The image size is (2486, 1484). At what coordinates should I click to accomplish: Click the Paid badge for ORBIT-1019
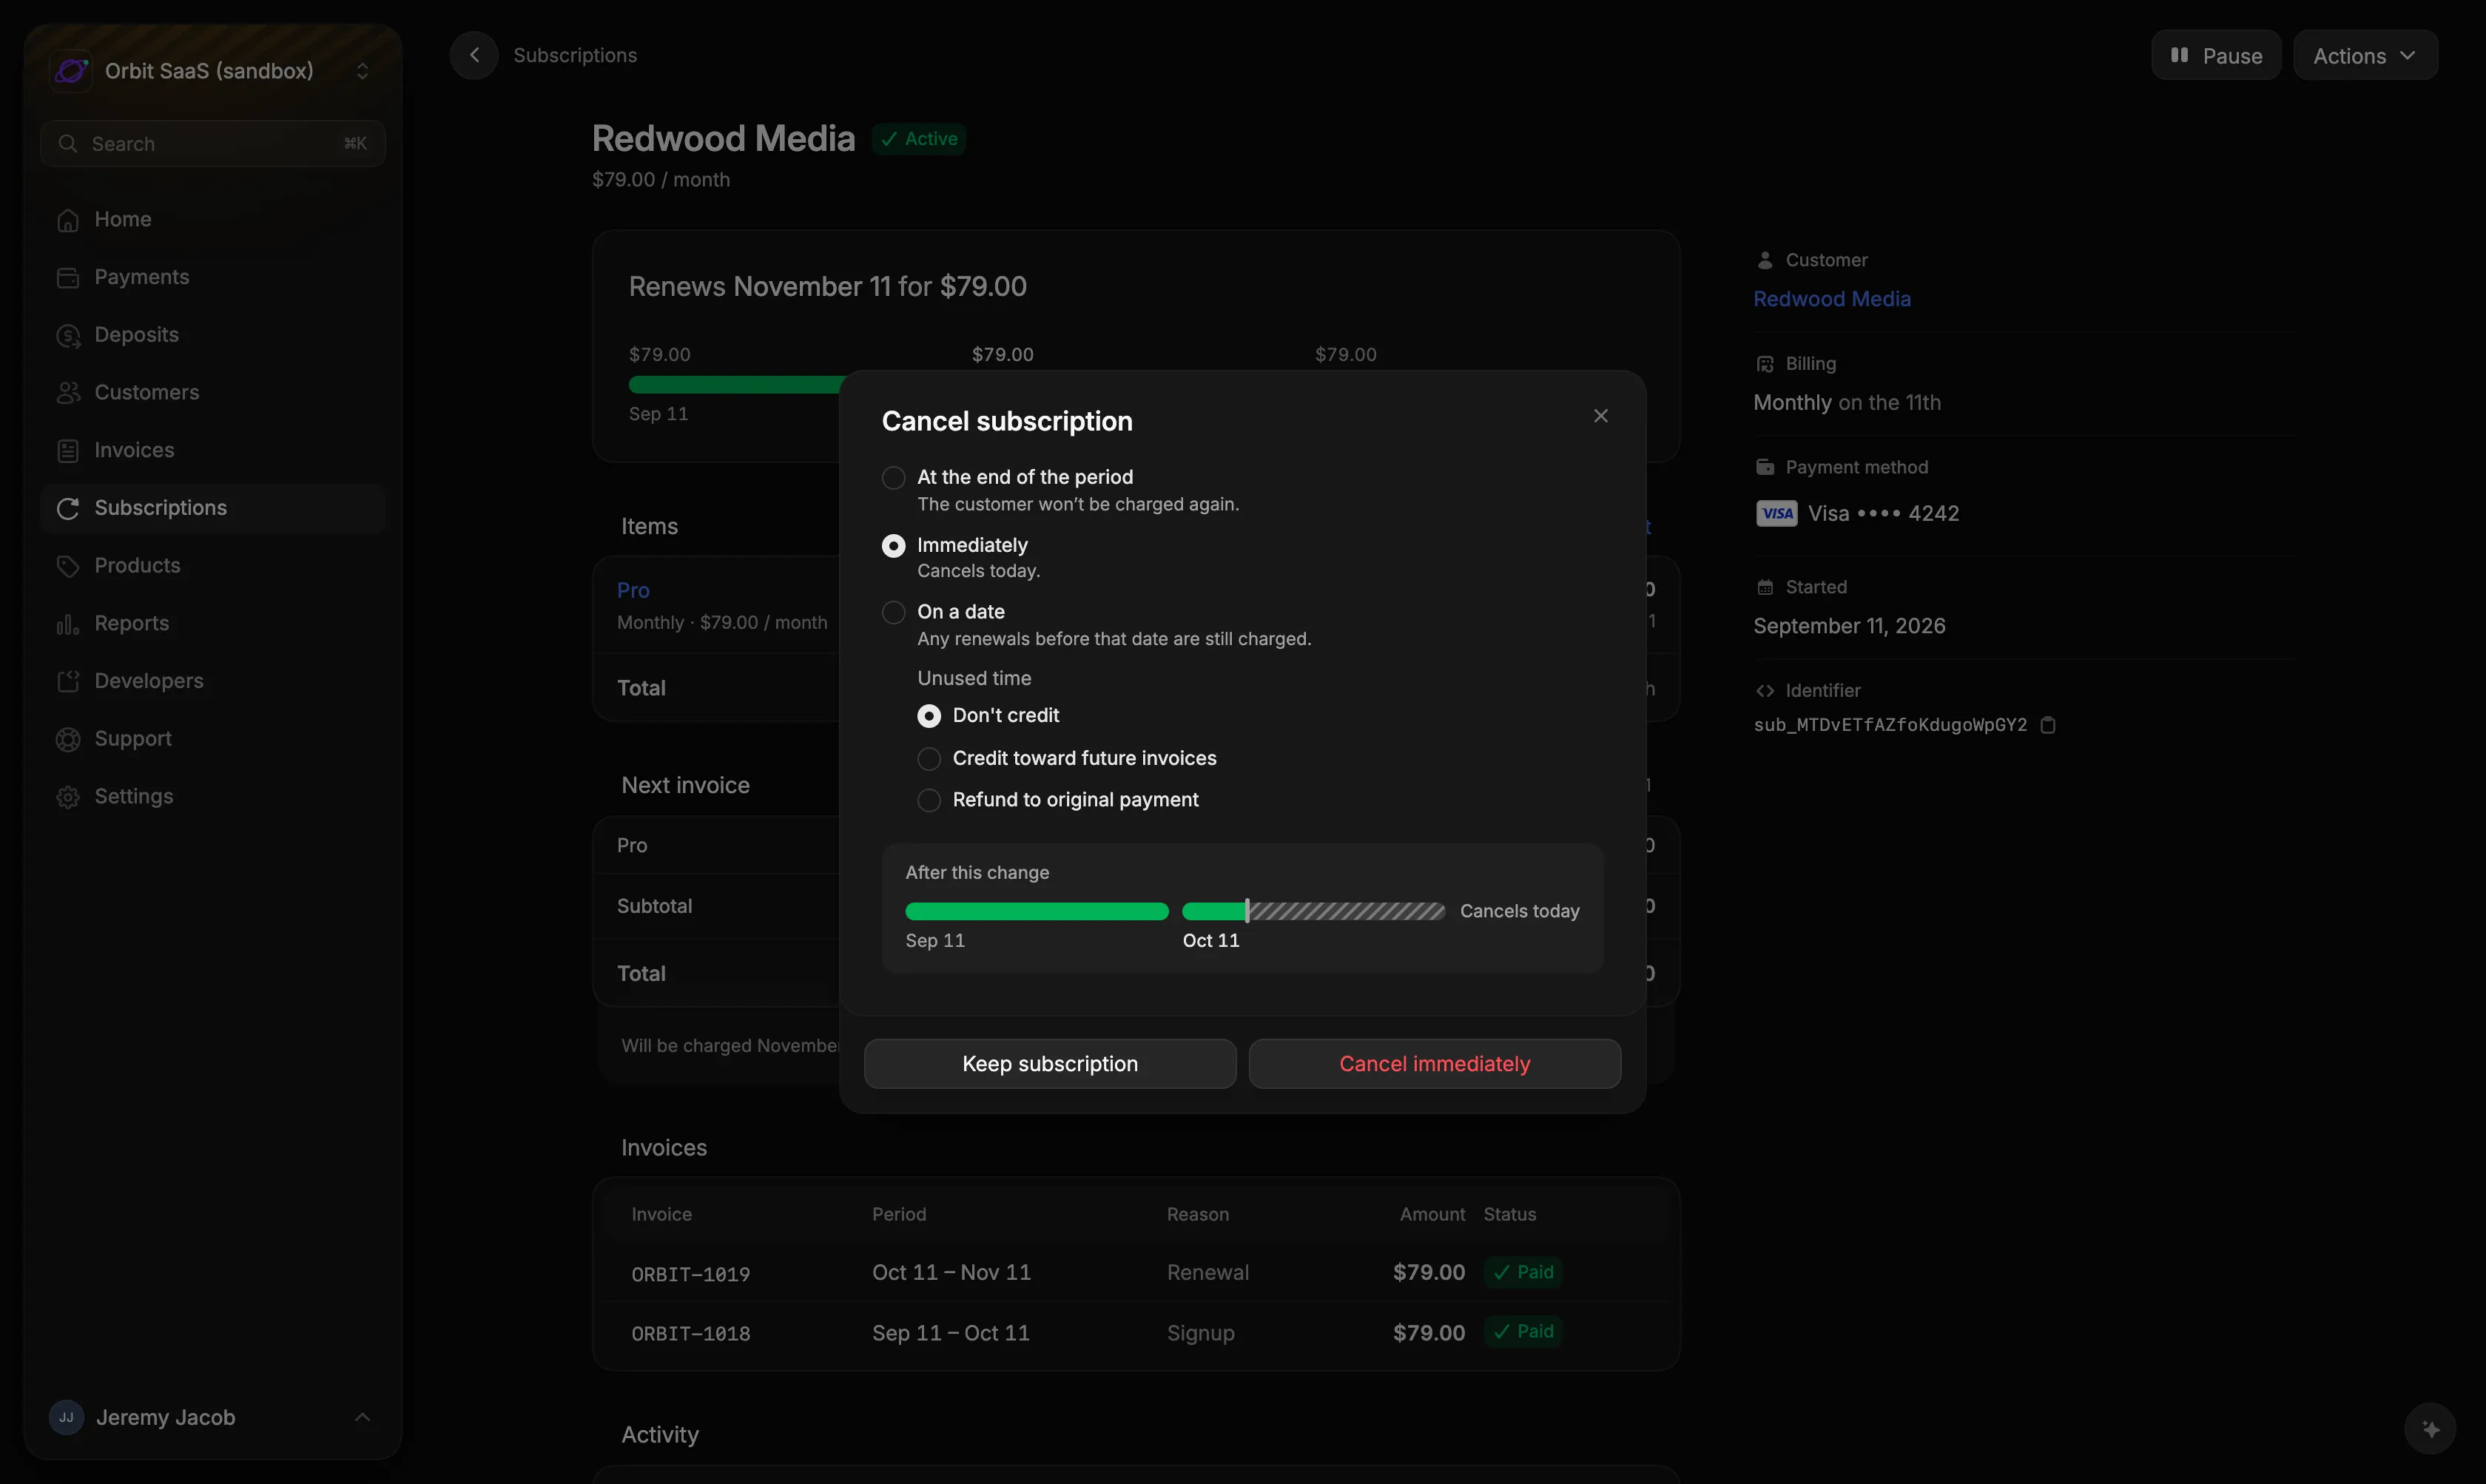tap(1523, 1273)
